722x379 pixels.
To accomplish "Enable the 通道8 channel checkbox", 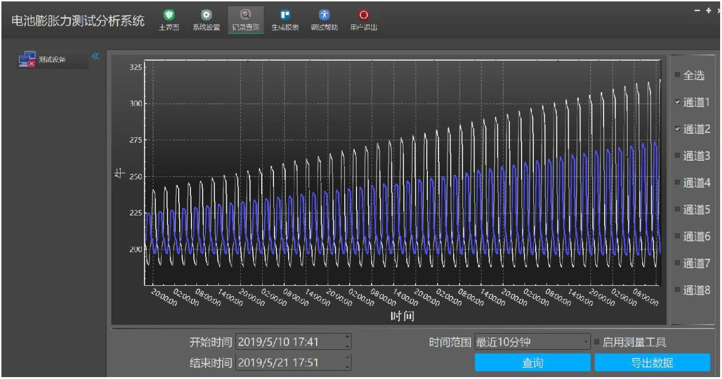I will point(678,290).
